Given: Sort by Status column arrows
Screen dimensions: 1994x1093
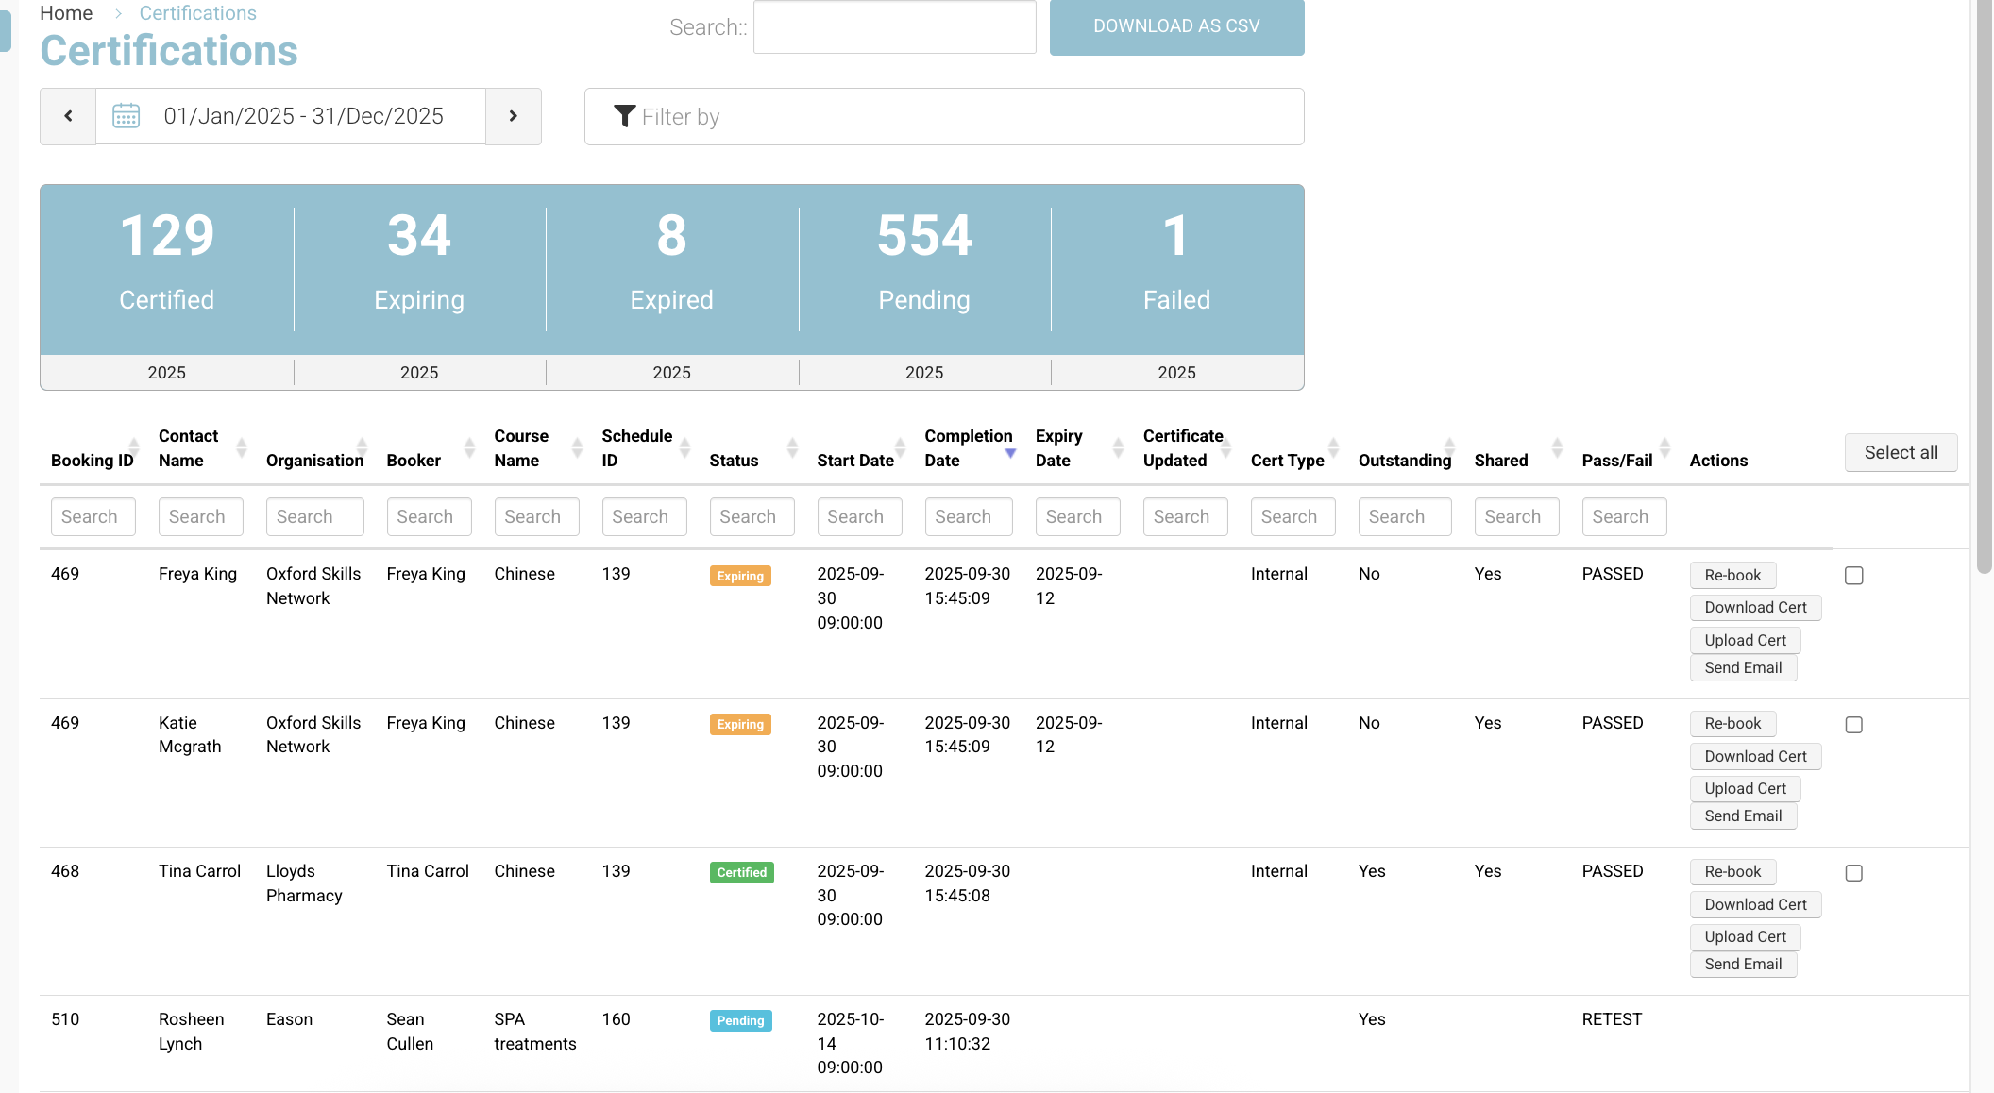Looking at the screenshot, I should (792, 447).
